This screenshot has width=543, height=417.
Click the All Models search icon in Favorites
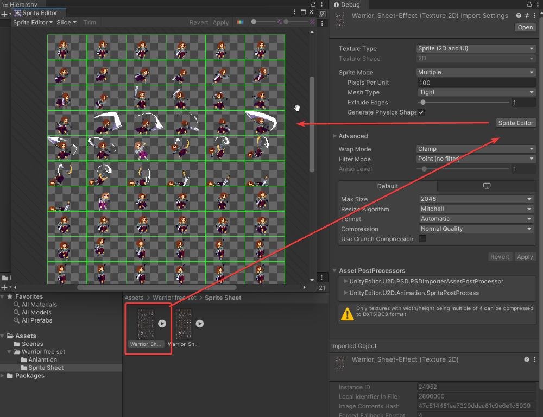(x=16, y=312)
